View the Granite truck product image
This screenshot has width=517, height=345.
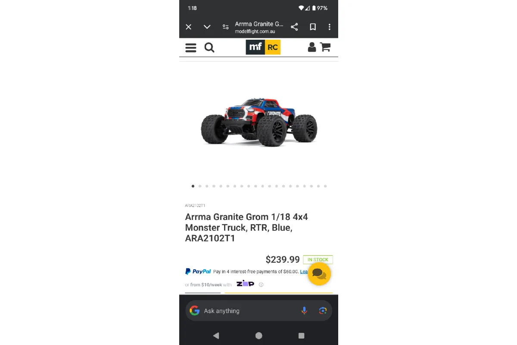(259, 122)
